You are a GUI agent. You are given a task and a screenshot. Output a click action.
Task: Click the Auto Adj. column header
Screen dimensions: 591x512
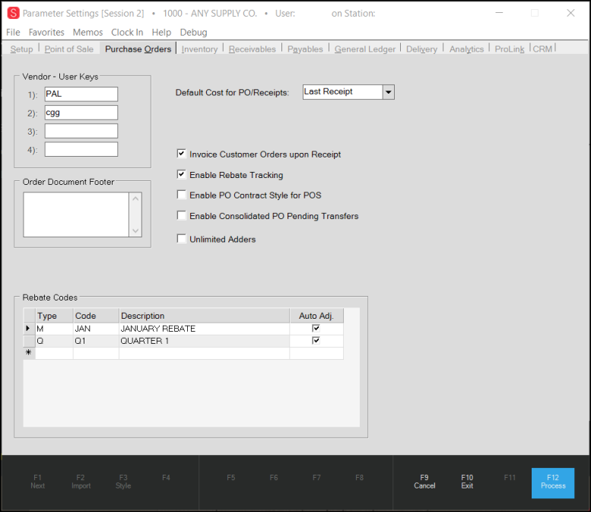point(316,316)
